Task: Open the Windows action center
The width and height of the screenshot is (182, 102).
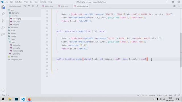Action: click(x=177, y=99)
